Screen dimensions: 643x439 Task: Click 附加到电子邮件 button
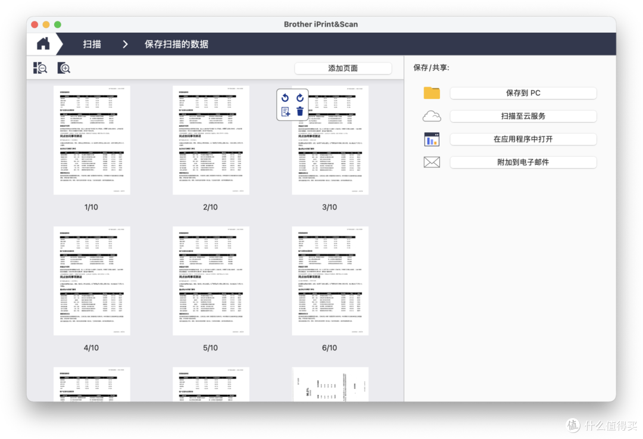point(523,162)
